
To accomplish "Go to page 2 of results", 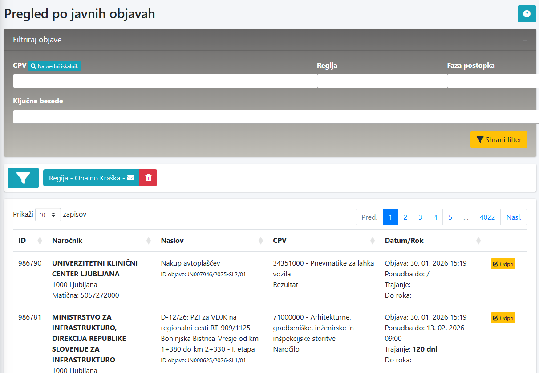I will click(x=405, y=217).
